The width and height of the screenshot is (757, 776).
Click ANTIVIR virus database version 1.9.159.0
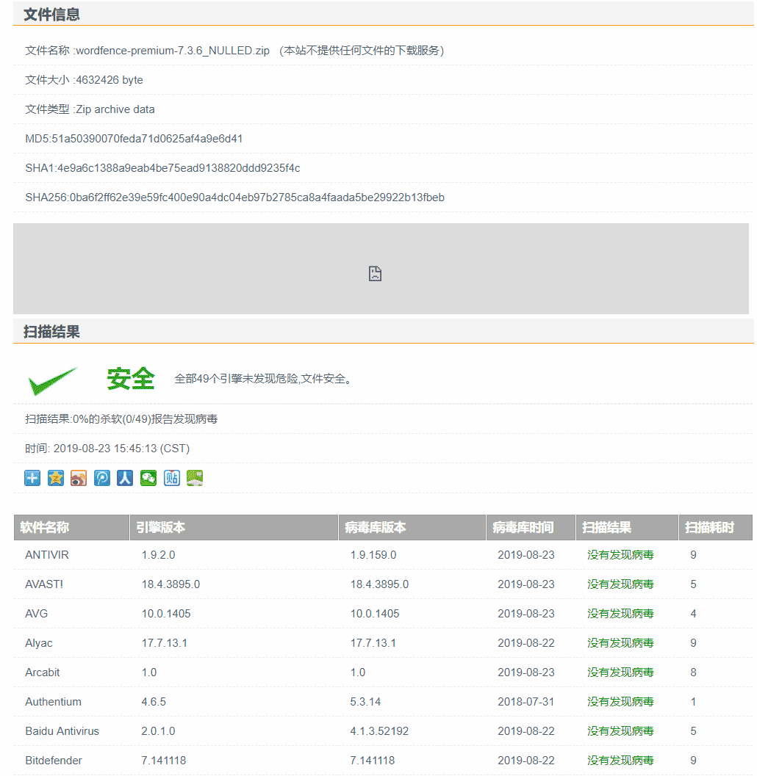373,555
